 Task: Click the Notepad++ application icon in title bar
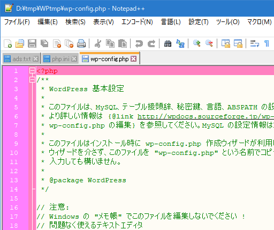[x=9, y=8]
